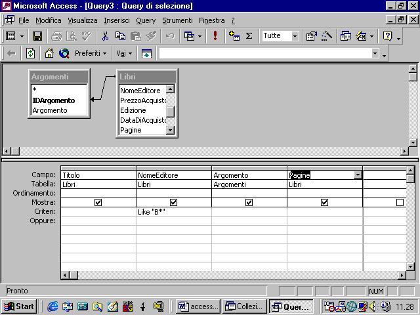Screen dimensions: 420x315
Task: Undo last action icon
Action: (x=170, y=36)
